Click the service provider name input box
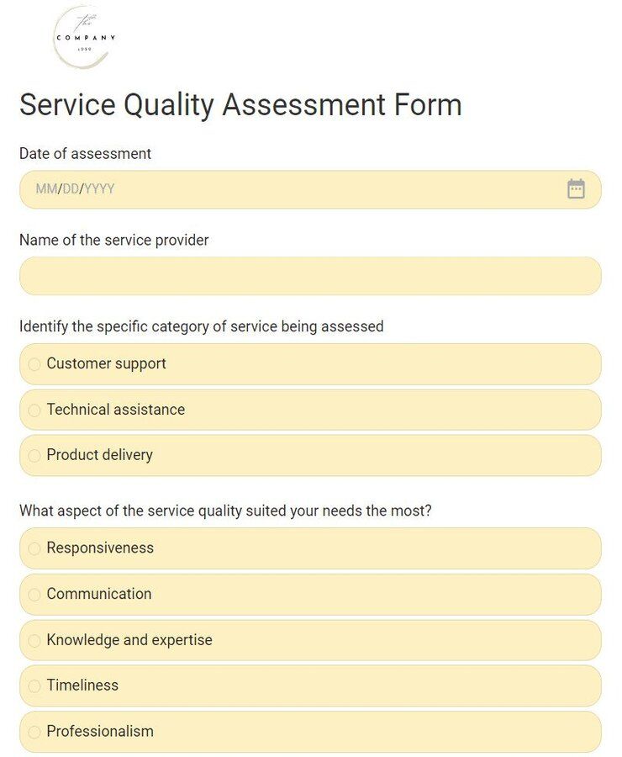 coord(311,276)
